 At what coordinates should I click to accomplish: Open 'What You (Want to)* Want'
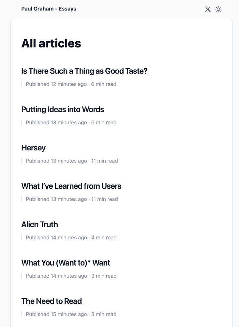[66, 263]
